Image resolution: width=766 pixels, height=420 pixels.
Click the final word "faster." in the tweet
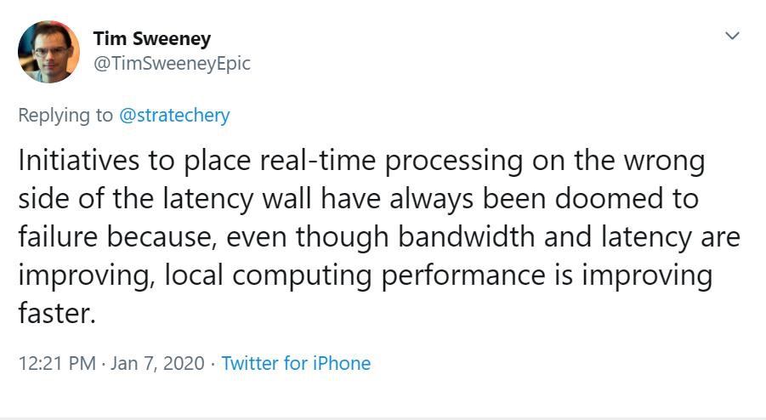[53, 315]
